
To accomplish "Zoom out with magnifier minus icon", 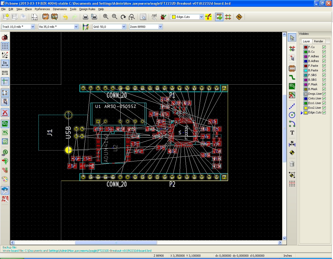I will click(114, 17).
